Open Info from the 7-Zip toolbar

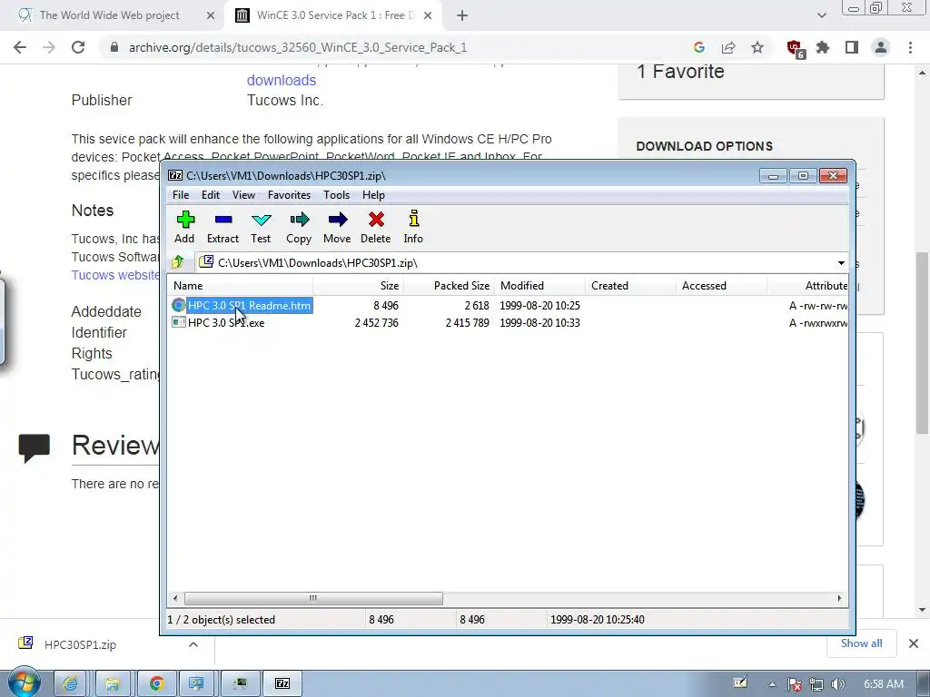tap(413, 227)
